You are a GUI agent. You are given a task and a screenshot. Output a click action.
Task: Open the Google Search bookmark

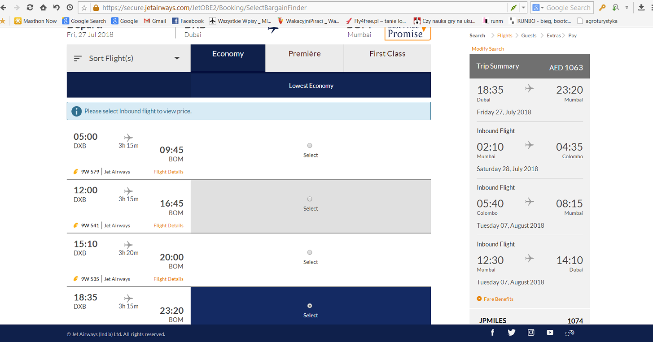84,21
